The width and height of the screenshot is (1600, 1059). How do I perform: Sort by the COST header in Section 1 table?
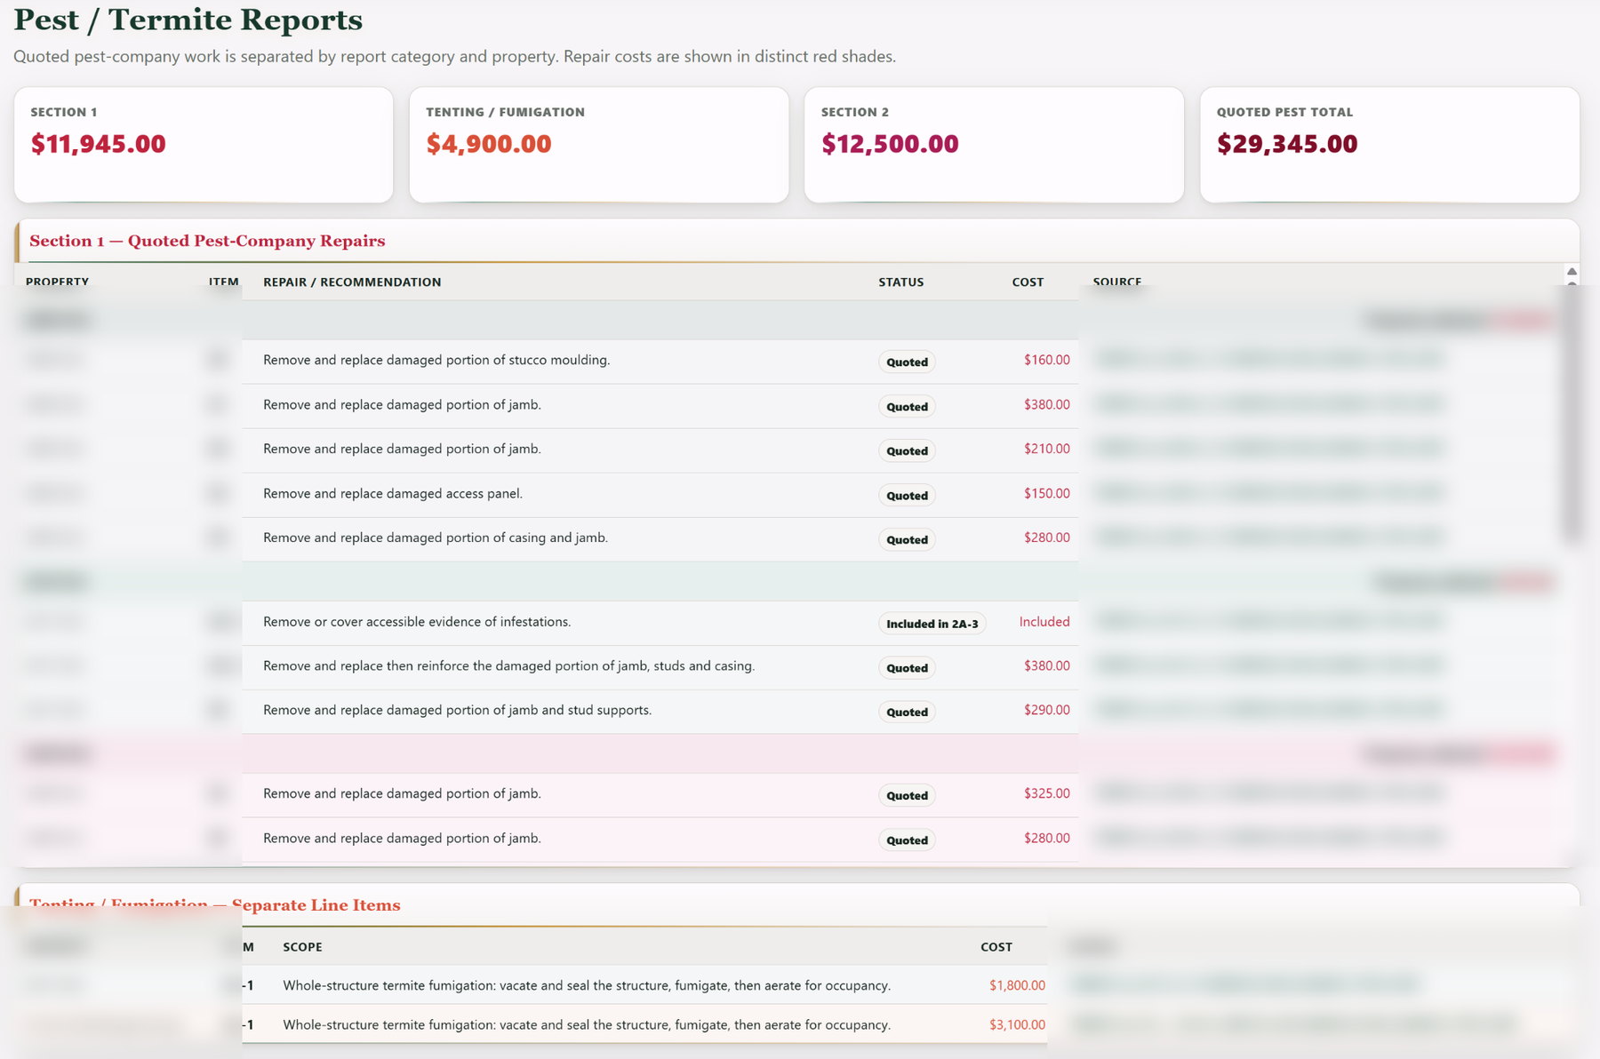point(1028,282)
